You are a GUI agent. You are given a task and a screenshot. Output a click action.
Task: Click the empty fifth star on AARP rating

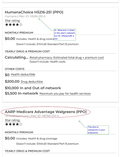coord(21,124)
